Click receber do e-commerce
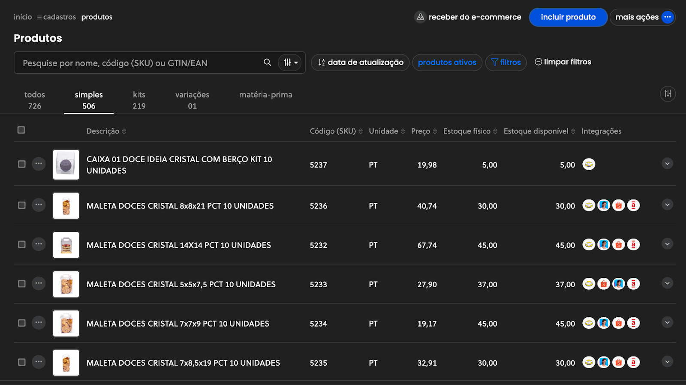This screenshot has height=385, width=686. [468, 17]
